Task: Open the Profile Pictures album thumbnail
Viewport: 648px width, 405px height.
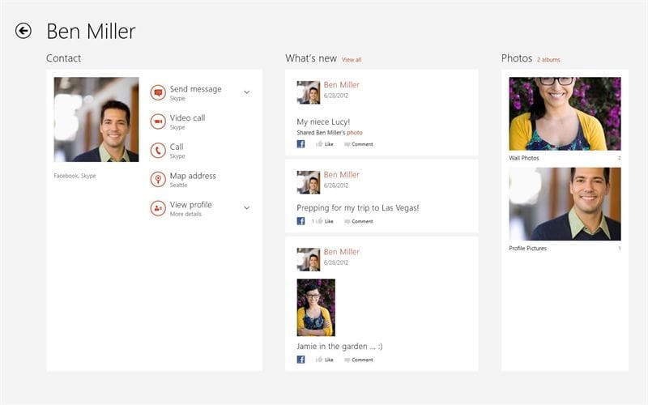Action: [x=565, y=204]
